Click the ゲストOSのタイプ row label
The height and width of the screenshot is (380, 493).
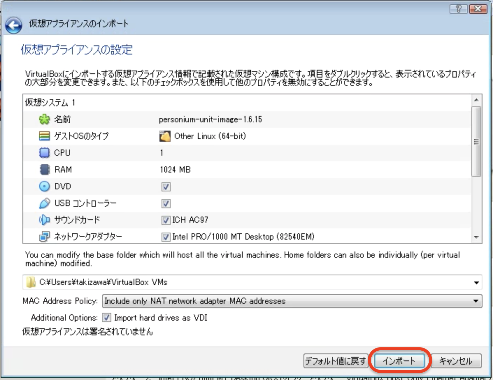[x=81, y=136]
